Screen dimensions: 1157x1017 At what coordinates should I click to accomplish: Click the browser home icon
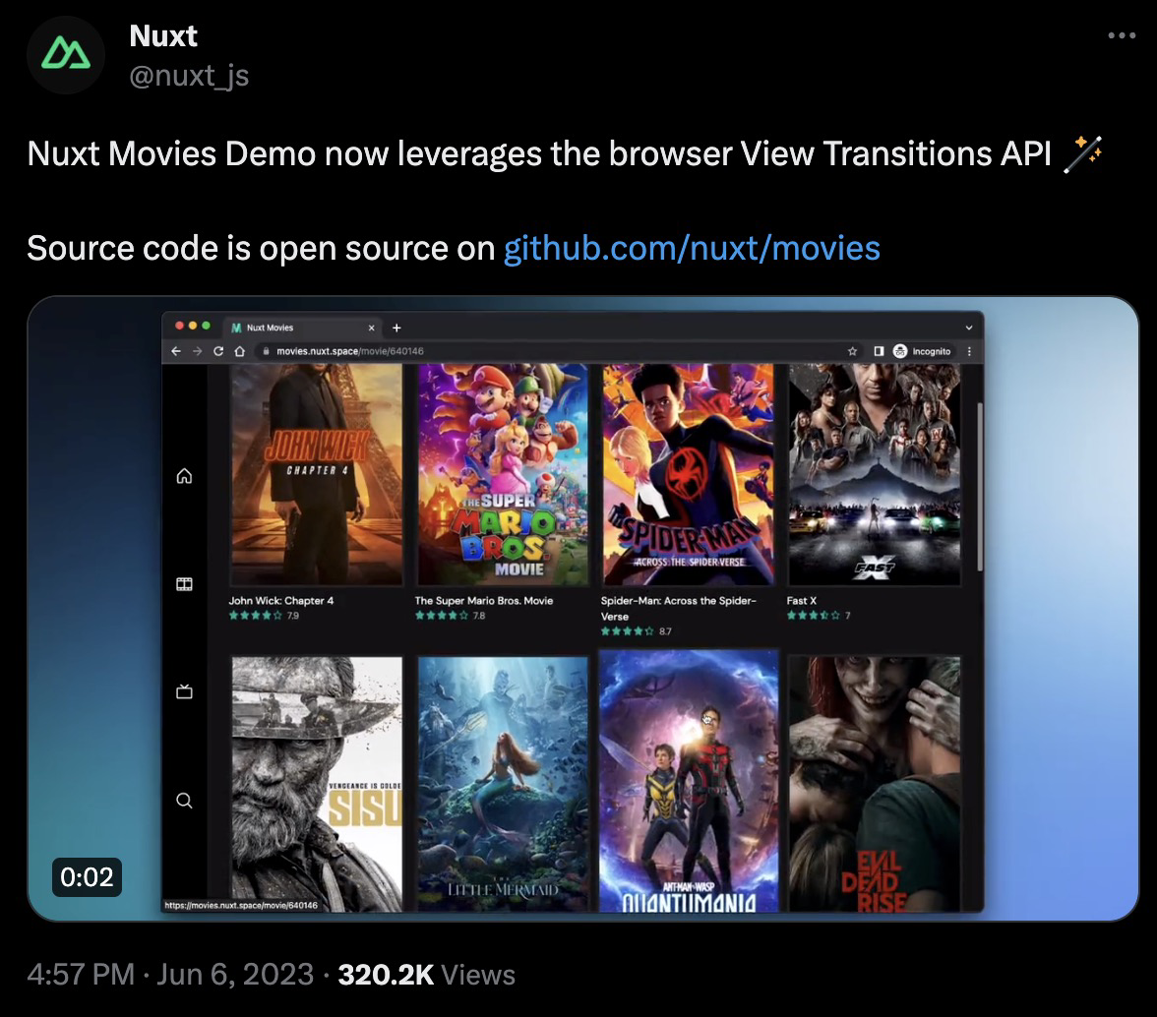(240, 351)
